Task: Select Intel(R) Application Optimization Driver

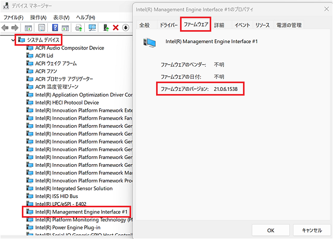Action: pyautogui.click(x=84, y=95)
